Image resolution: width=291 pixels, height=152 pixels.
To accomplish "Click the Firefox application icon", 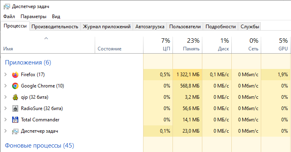I will coord(15,75).
